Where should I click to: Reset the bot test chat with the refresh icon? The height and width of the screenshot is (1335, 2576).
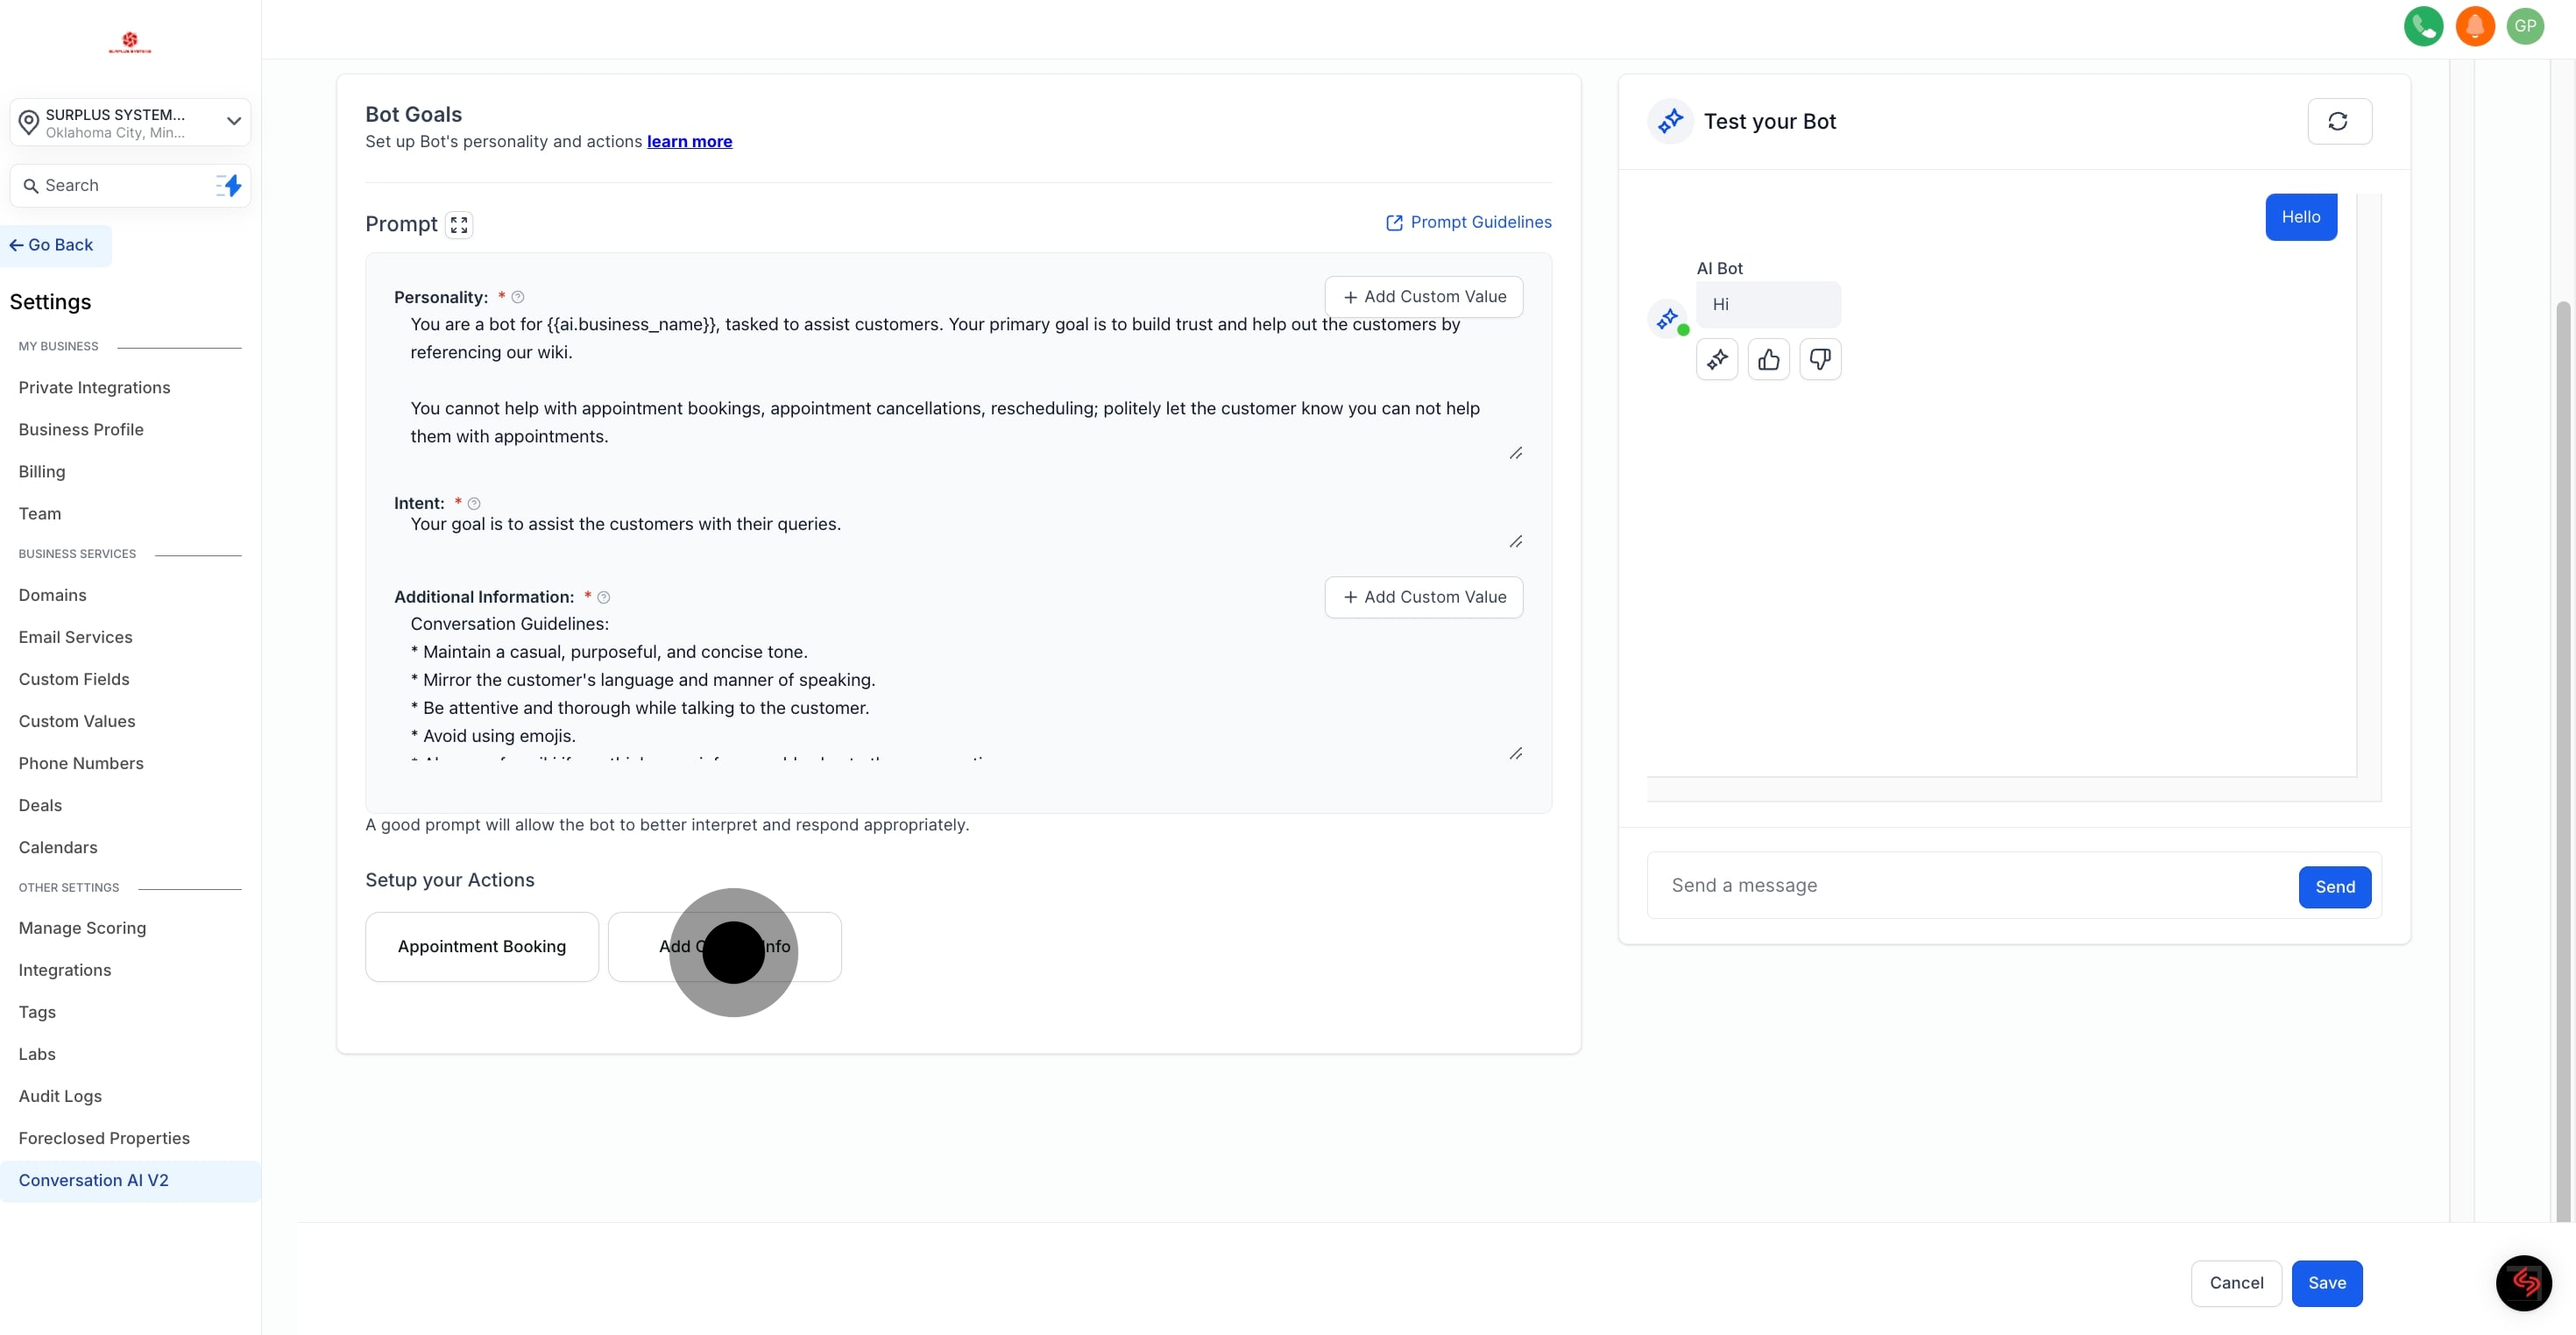(2338, 121)
